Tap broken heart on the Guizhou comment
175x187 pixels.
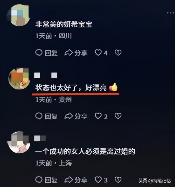click(x=118, y=116)
